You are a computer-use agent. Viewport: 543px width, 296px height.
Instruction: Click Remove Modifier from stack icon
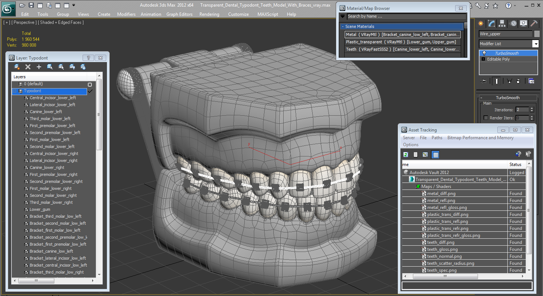pyautogui.click(x=518, y=81)
